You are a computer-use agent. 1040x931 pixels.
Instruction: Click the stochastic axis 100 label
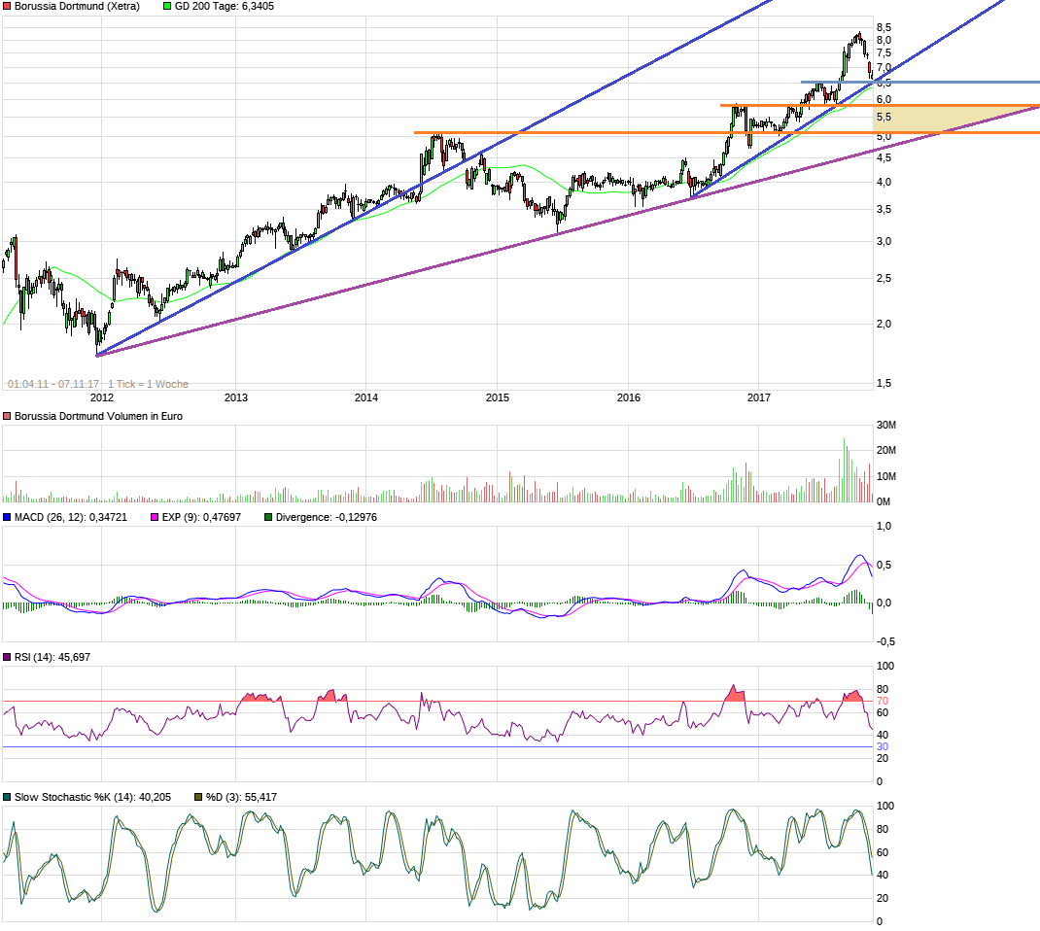884,807
